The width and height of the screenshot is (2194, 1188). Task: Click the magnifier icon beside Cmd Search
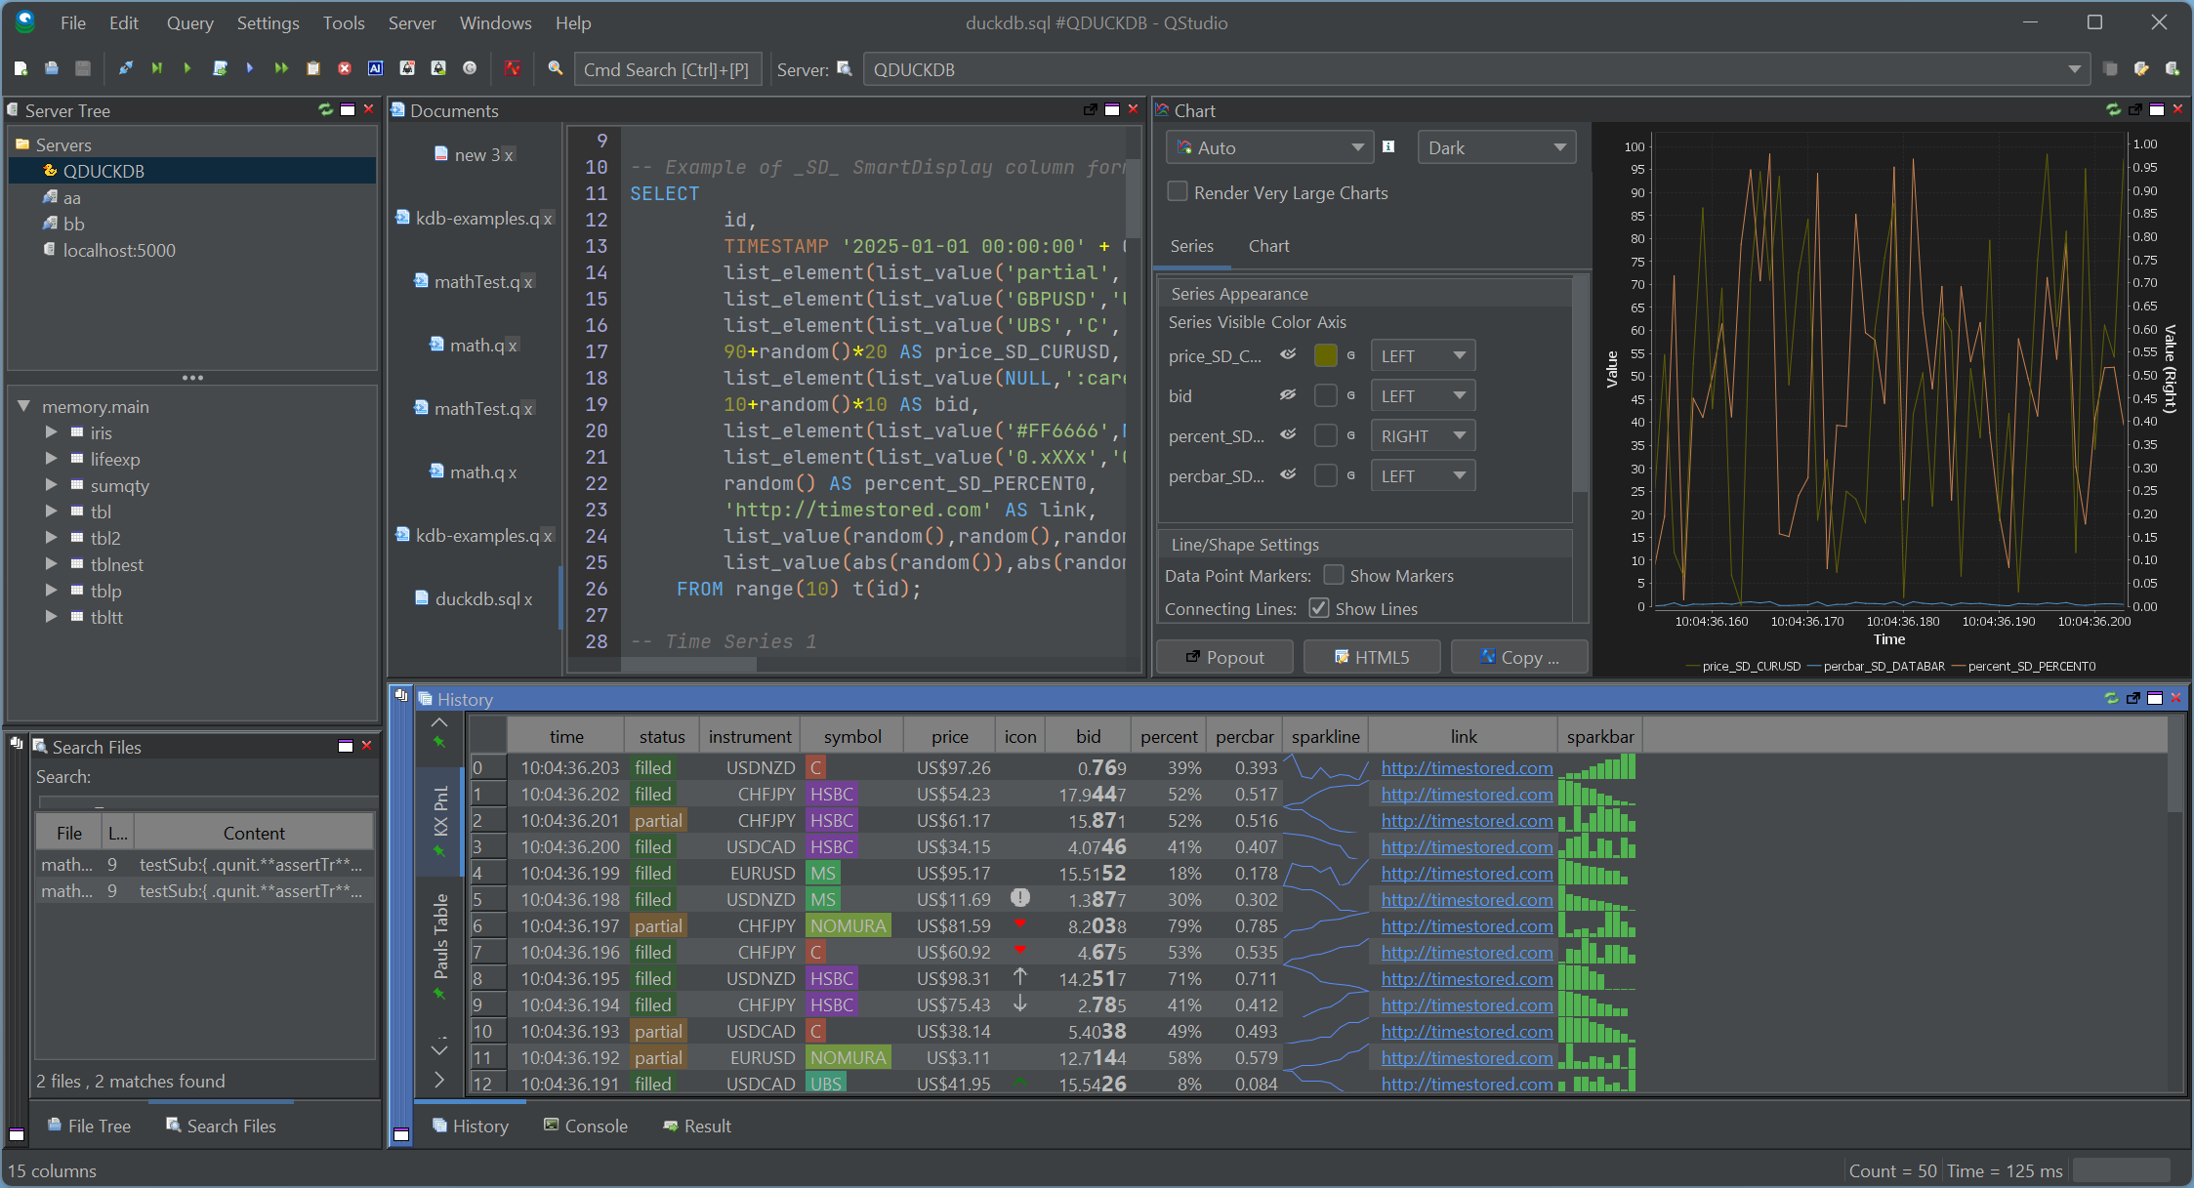[x=556, y=68]
